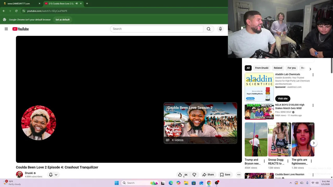Image resolution: width=333 pixels, height=187 pixels.
Task: Open the YouTube hamburger guide menu
Action: coord(6,29)
